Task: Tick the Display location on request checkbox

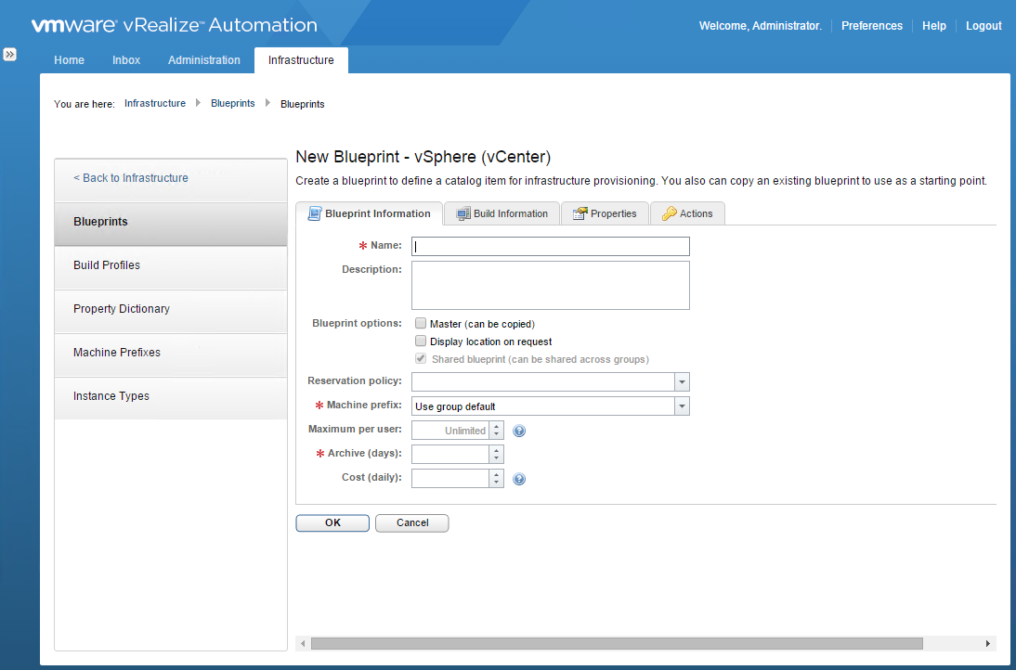Action: point(421,341)
